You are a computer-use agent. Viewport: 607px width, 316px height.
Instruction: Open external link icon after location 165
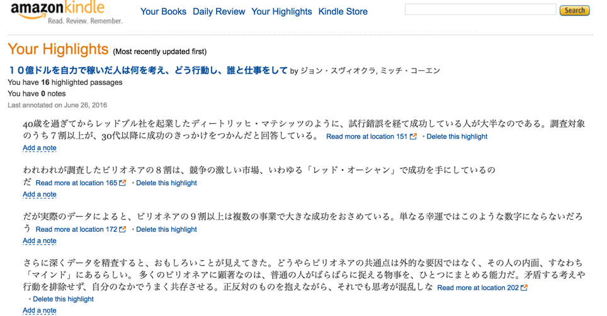pos(122,183)
